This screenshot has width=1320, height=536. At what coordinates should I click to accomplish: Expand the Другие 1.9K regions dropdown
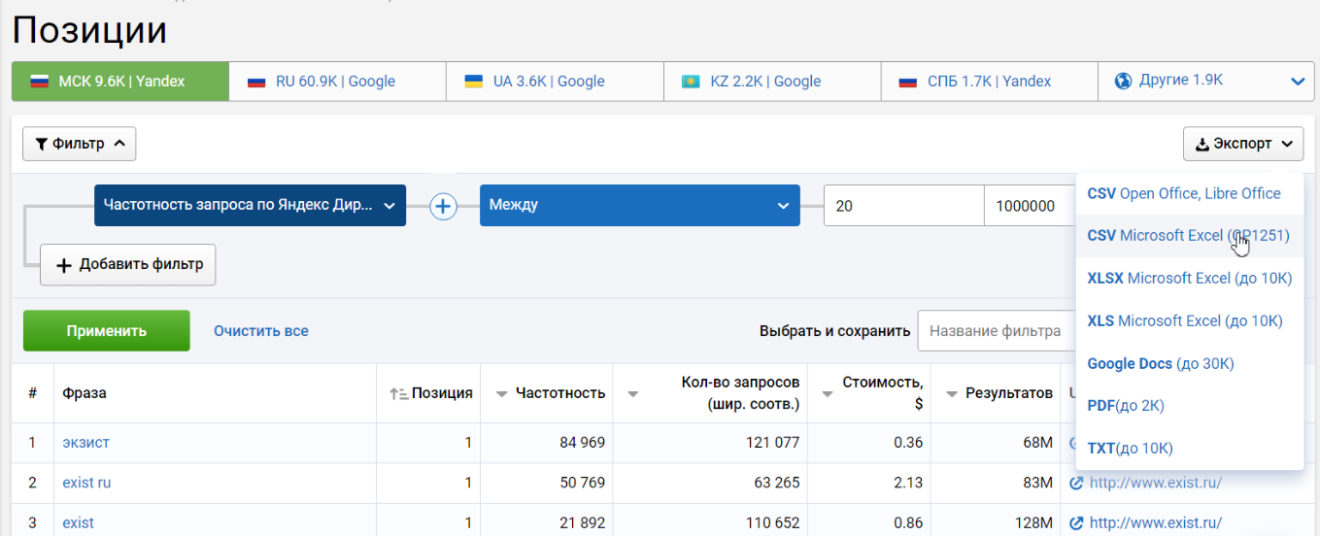[x=1296, y=82]
